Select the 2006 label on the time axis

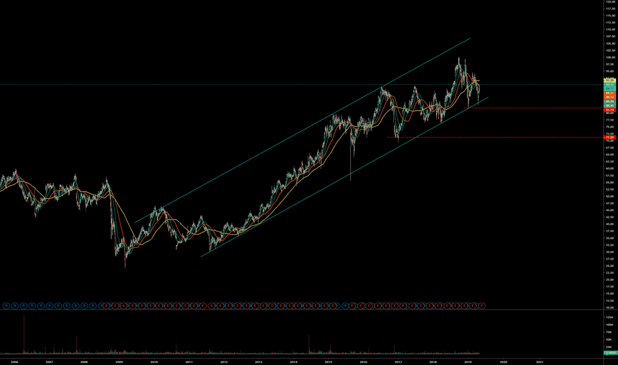click(x=15, y=362)
